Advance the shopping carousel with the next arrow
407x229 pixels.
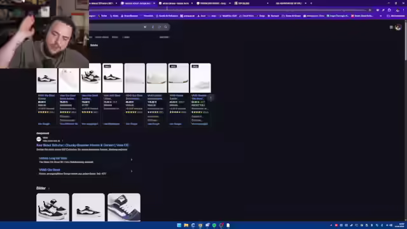point(210,99)
